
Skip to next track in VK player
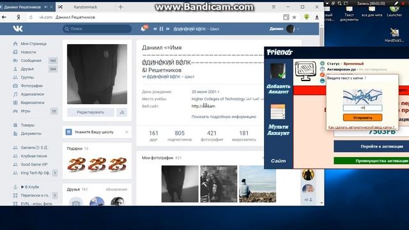click(168, 29)
